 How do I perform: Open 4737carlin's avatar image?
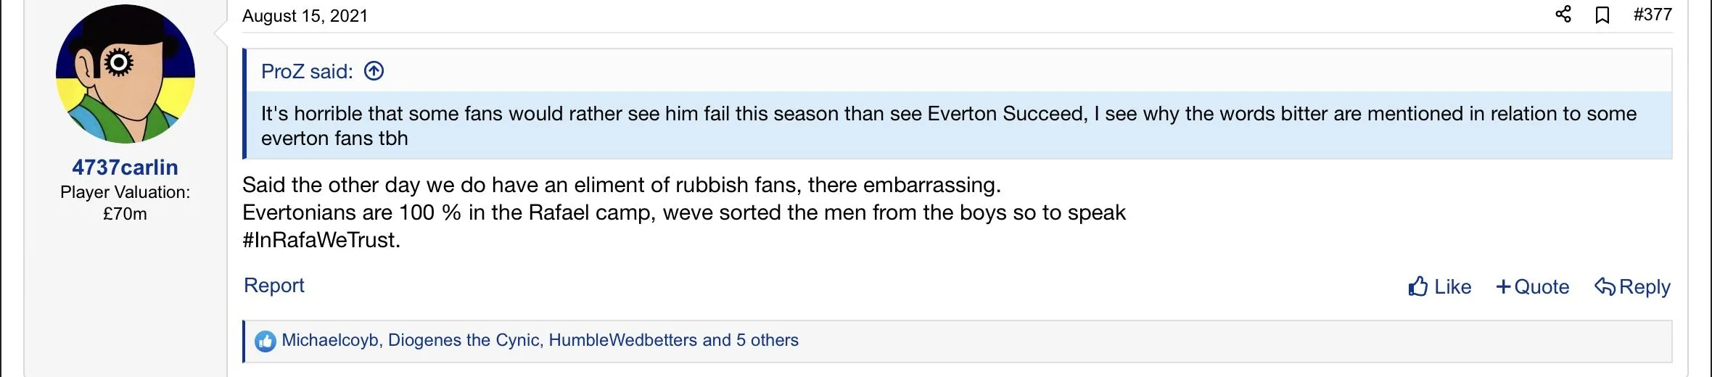pos(125,74)
